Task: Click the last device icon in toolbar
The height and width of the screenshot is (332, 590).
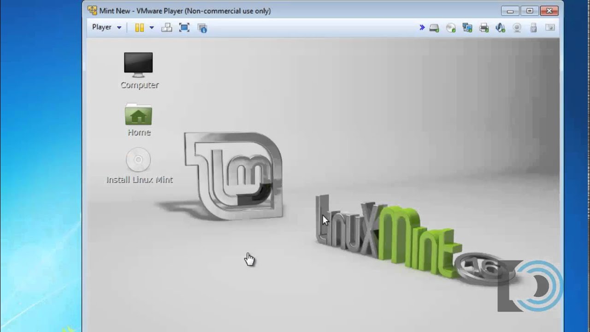Action: (x=550, y=28)
